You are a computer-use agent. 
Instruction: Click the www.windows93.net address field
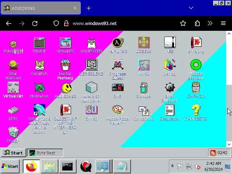tap(95, 23)
